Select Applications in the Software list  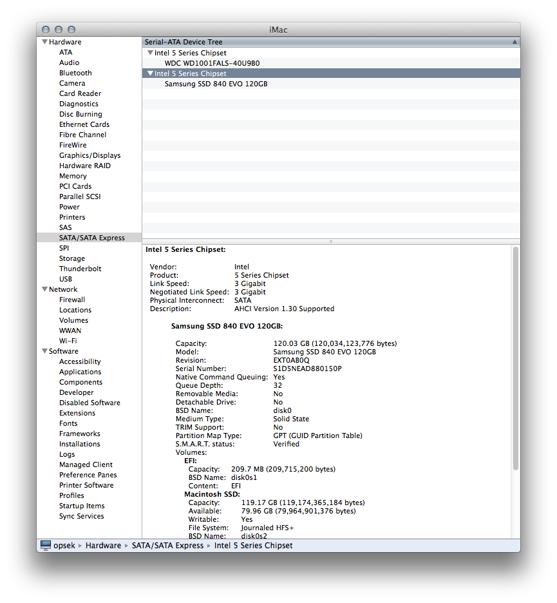[80, 372]
